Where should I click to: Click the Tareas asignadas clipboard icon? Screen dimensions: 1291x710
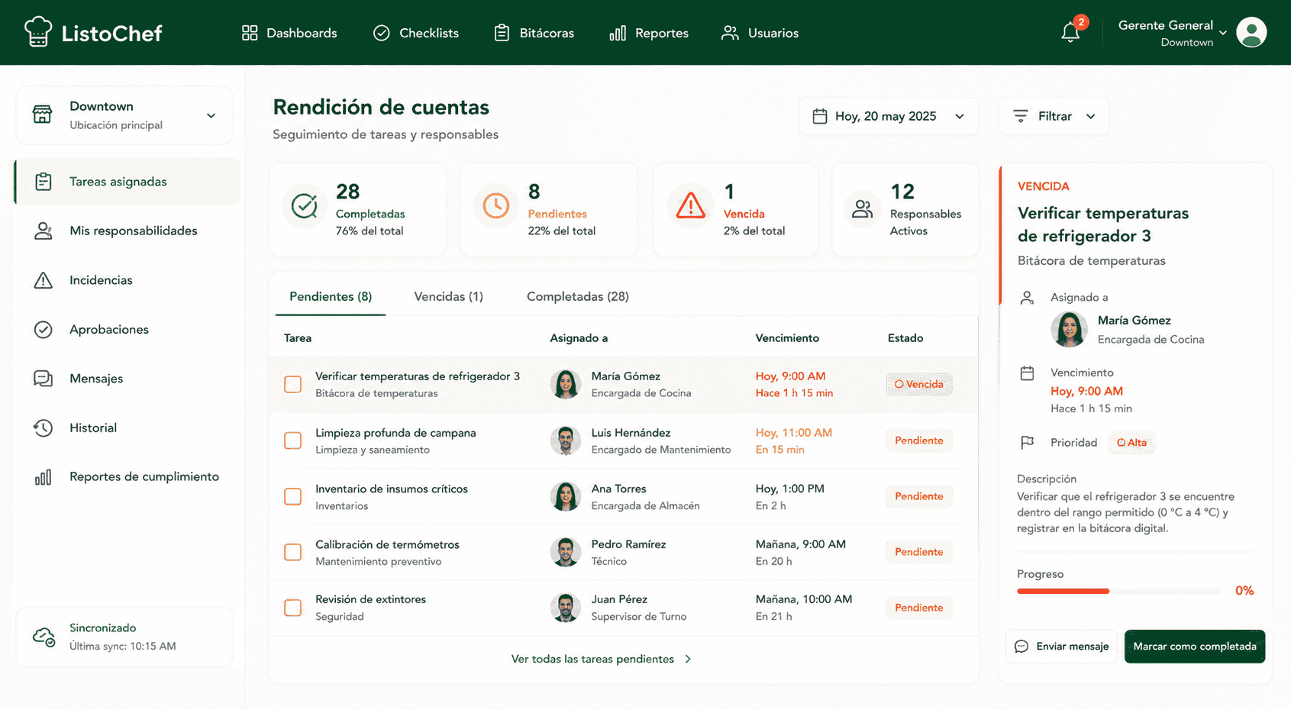tap(44, 182)
